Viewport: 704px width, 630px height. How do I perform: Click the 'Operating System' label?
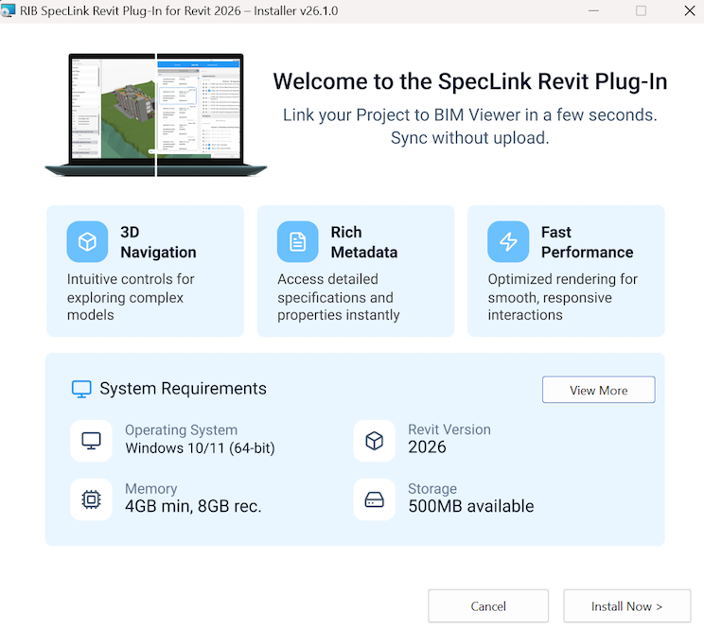(181, 429)
